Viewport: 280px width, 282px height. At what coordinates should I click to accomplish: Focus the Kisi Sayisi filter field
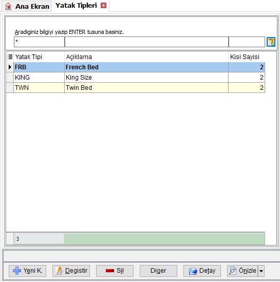[x=247, y=42]
